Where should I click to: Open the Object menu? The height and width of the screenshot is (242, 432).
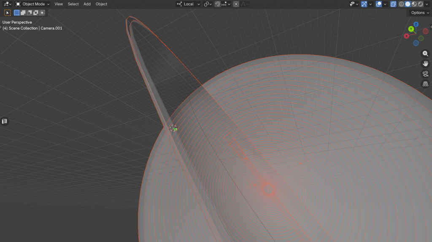click(x=101, y=4)
